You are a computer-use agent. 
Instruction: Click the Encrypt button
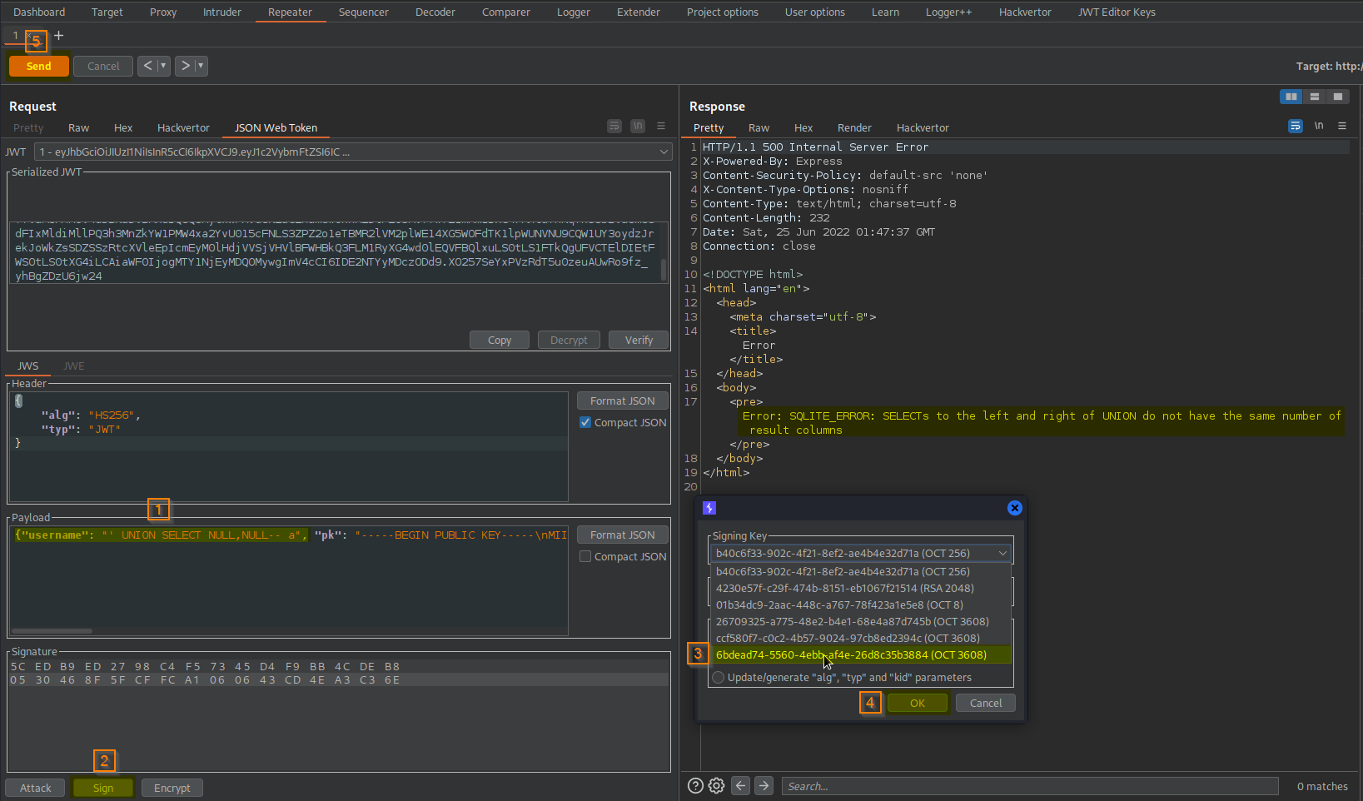click(172, 789)
